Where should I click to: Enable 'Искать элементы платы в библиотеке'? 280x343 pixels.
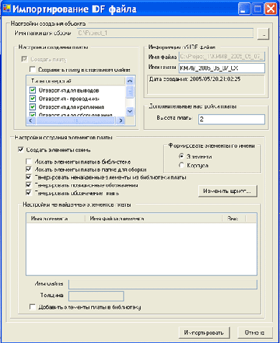[x=29, y=161]
